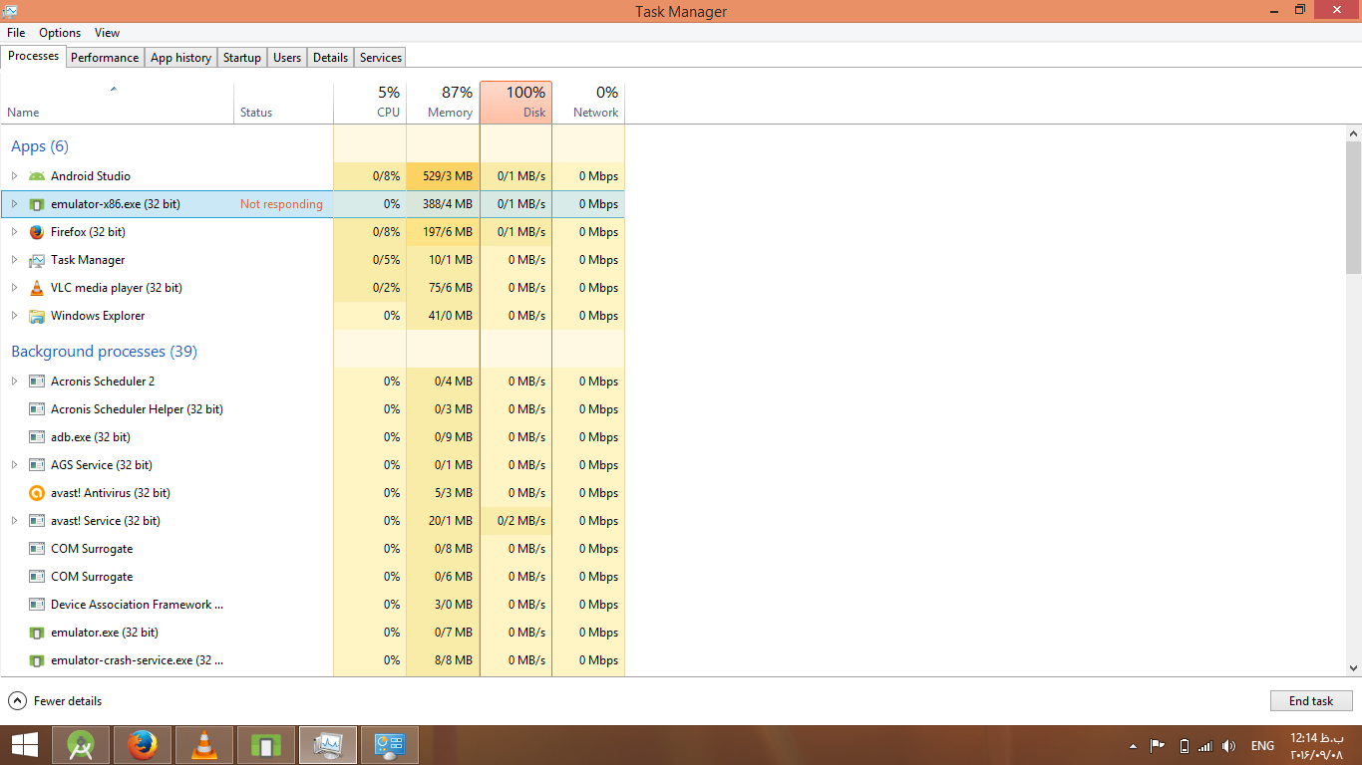Sort processes by CPU usage column

370,102
